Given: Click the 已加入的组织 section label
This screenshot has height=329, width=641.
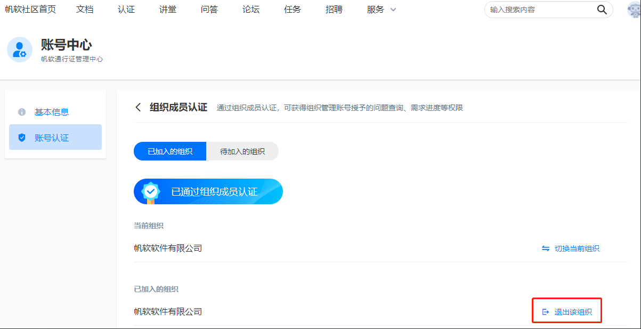Looking at the screenshot, I should pyautogui.click(x=156, y=289).
